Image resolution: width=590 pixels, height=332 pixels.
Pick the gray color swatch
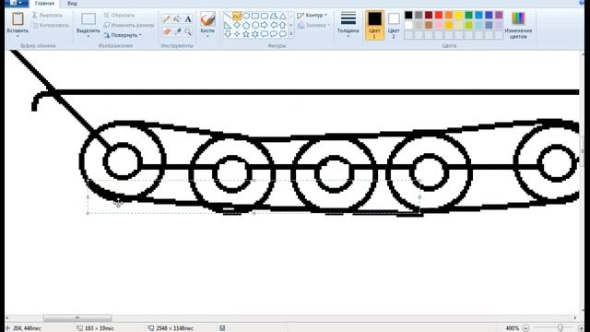(x=419, y=15)
